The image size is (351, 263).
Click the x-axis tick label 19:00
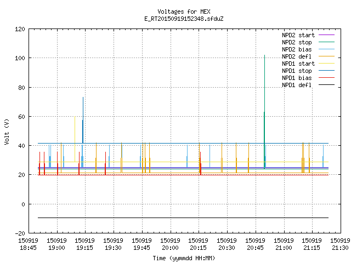(56, 248)
